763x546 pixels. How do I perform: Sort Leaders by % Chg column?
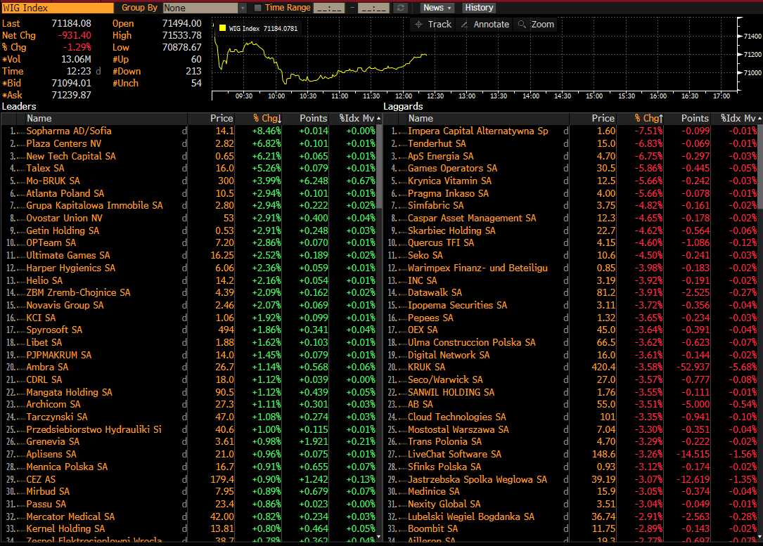(267, 119)
